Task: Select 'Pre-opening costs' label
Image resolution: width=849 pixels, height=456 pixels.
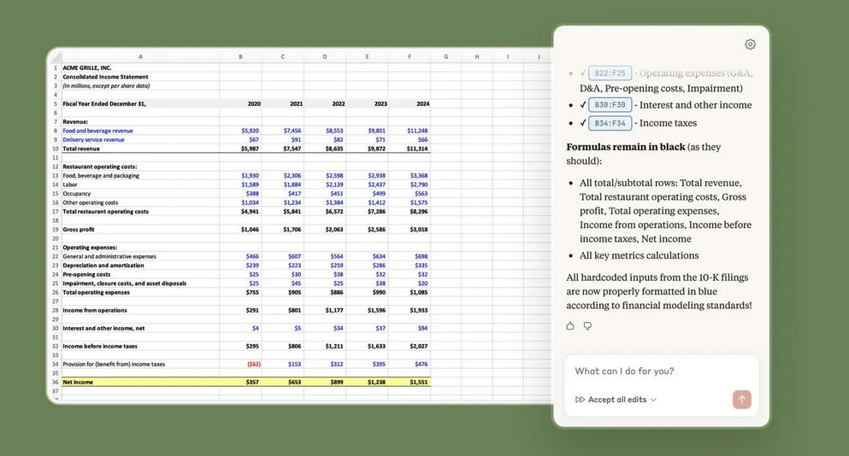Action: coord(141,274)
